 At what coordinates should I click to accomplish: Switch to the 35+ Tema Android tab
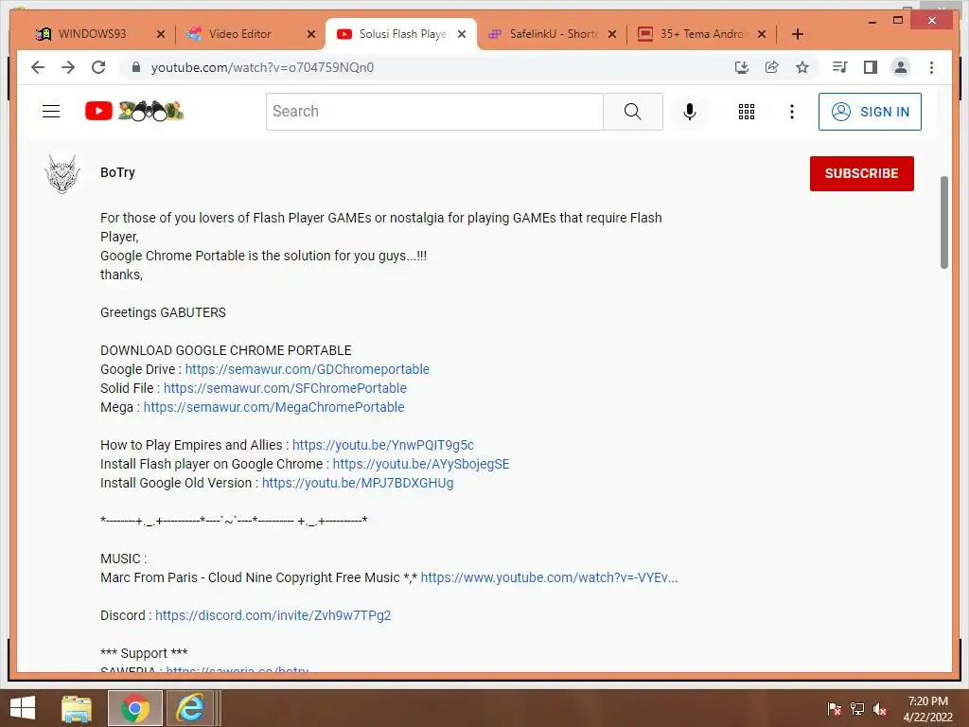(x=701, y=34)
